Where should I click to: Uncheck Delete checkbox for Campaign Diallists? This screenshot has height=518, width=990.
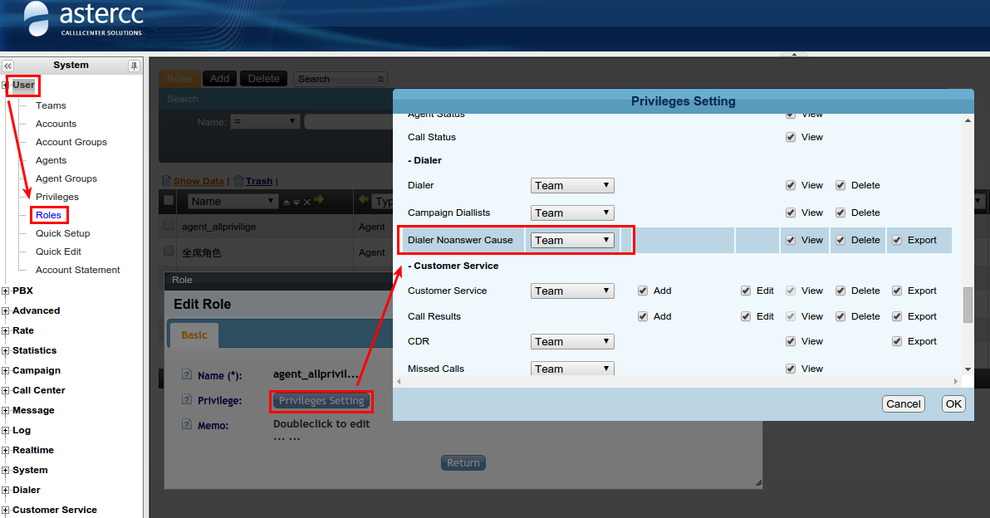[x=841, y=213]
